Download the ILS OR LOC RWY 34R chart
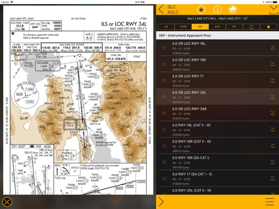 coord(273,113)
